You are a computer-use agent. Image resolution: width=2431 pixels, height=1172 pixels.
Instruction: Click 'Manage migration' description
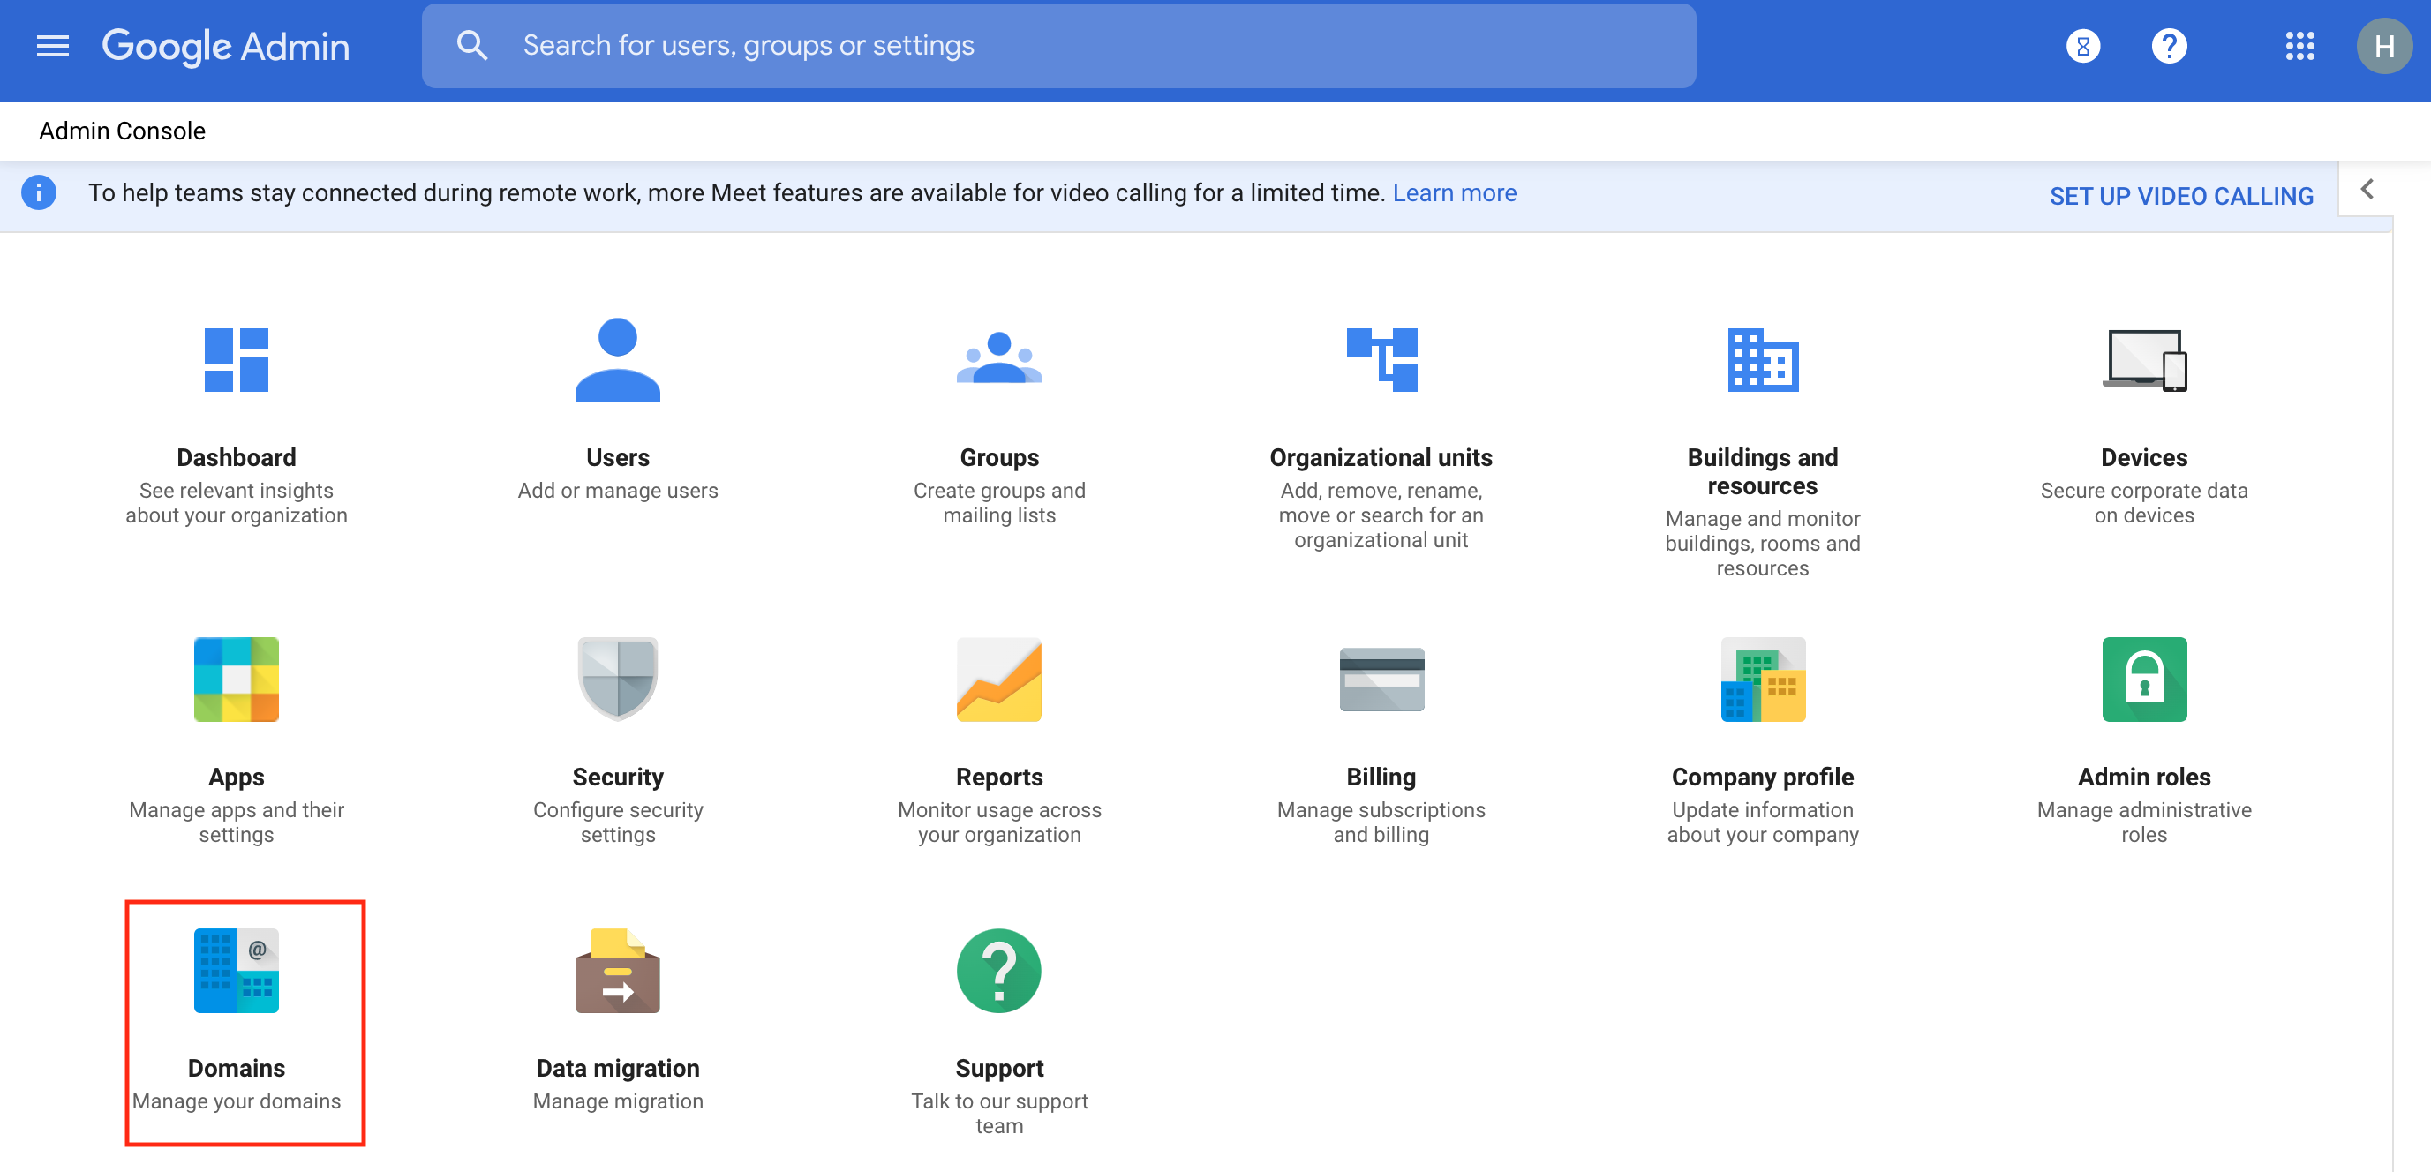click(617, 1101)
